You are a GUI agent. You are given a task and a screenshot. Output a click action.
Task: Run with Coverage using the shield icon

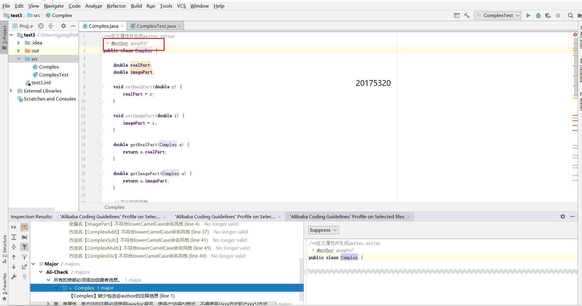548,16
